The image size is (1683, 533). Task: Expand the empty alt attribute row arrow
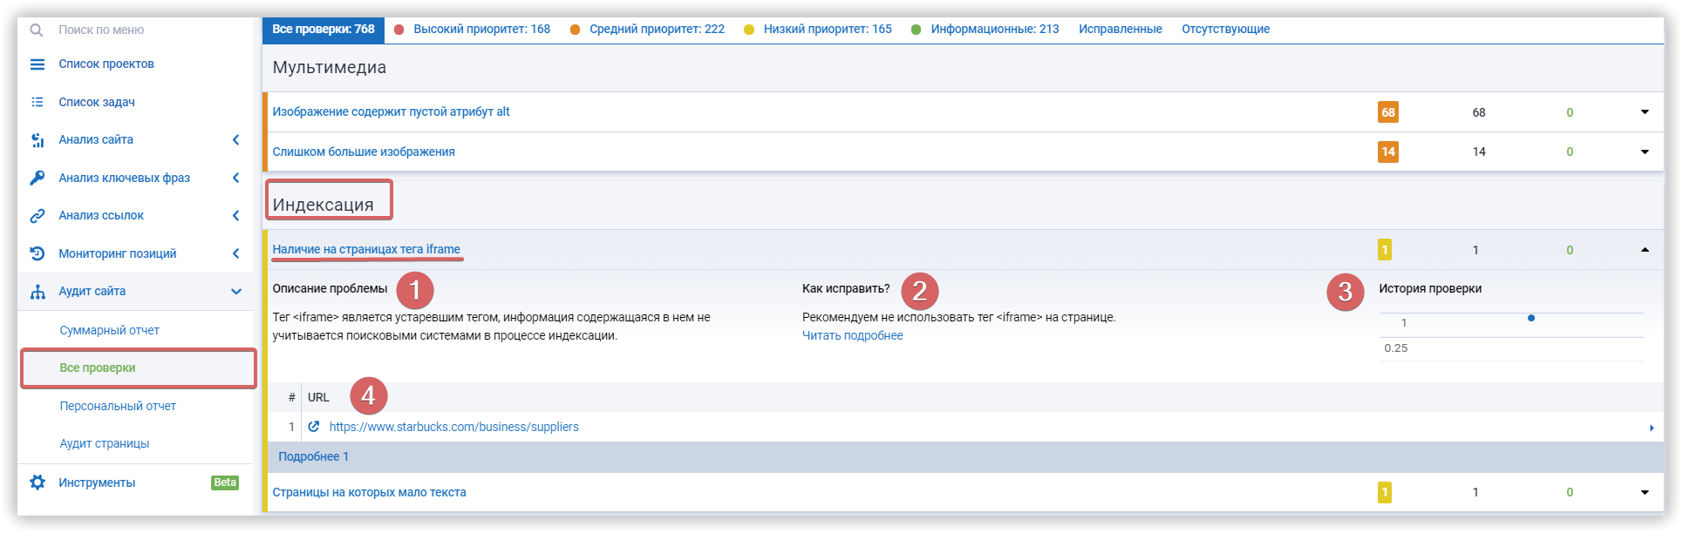click(x=1645, y=112)
